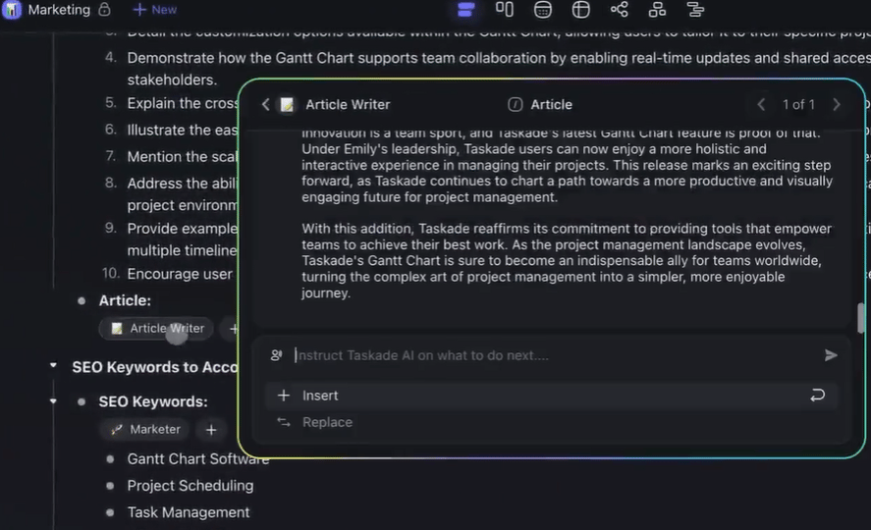The height and width of the screenshot is (530, 871).
Task: Switch to Calendar view icon
Action: point(543,10)
